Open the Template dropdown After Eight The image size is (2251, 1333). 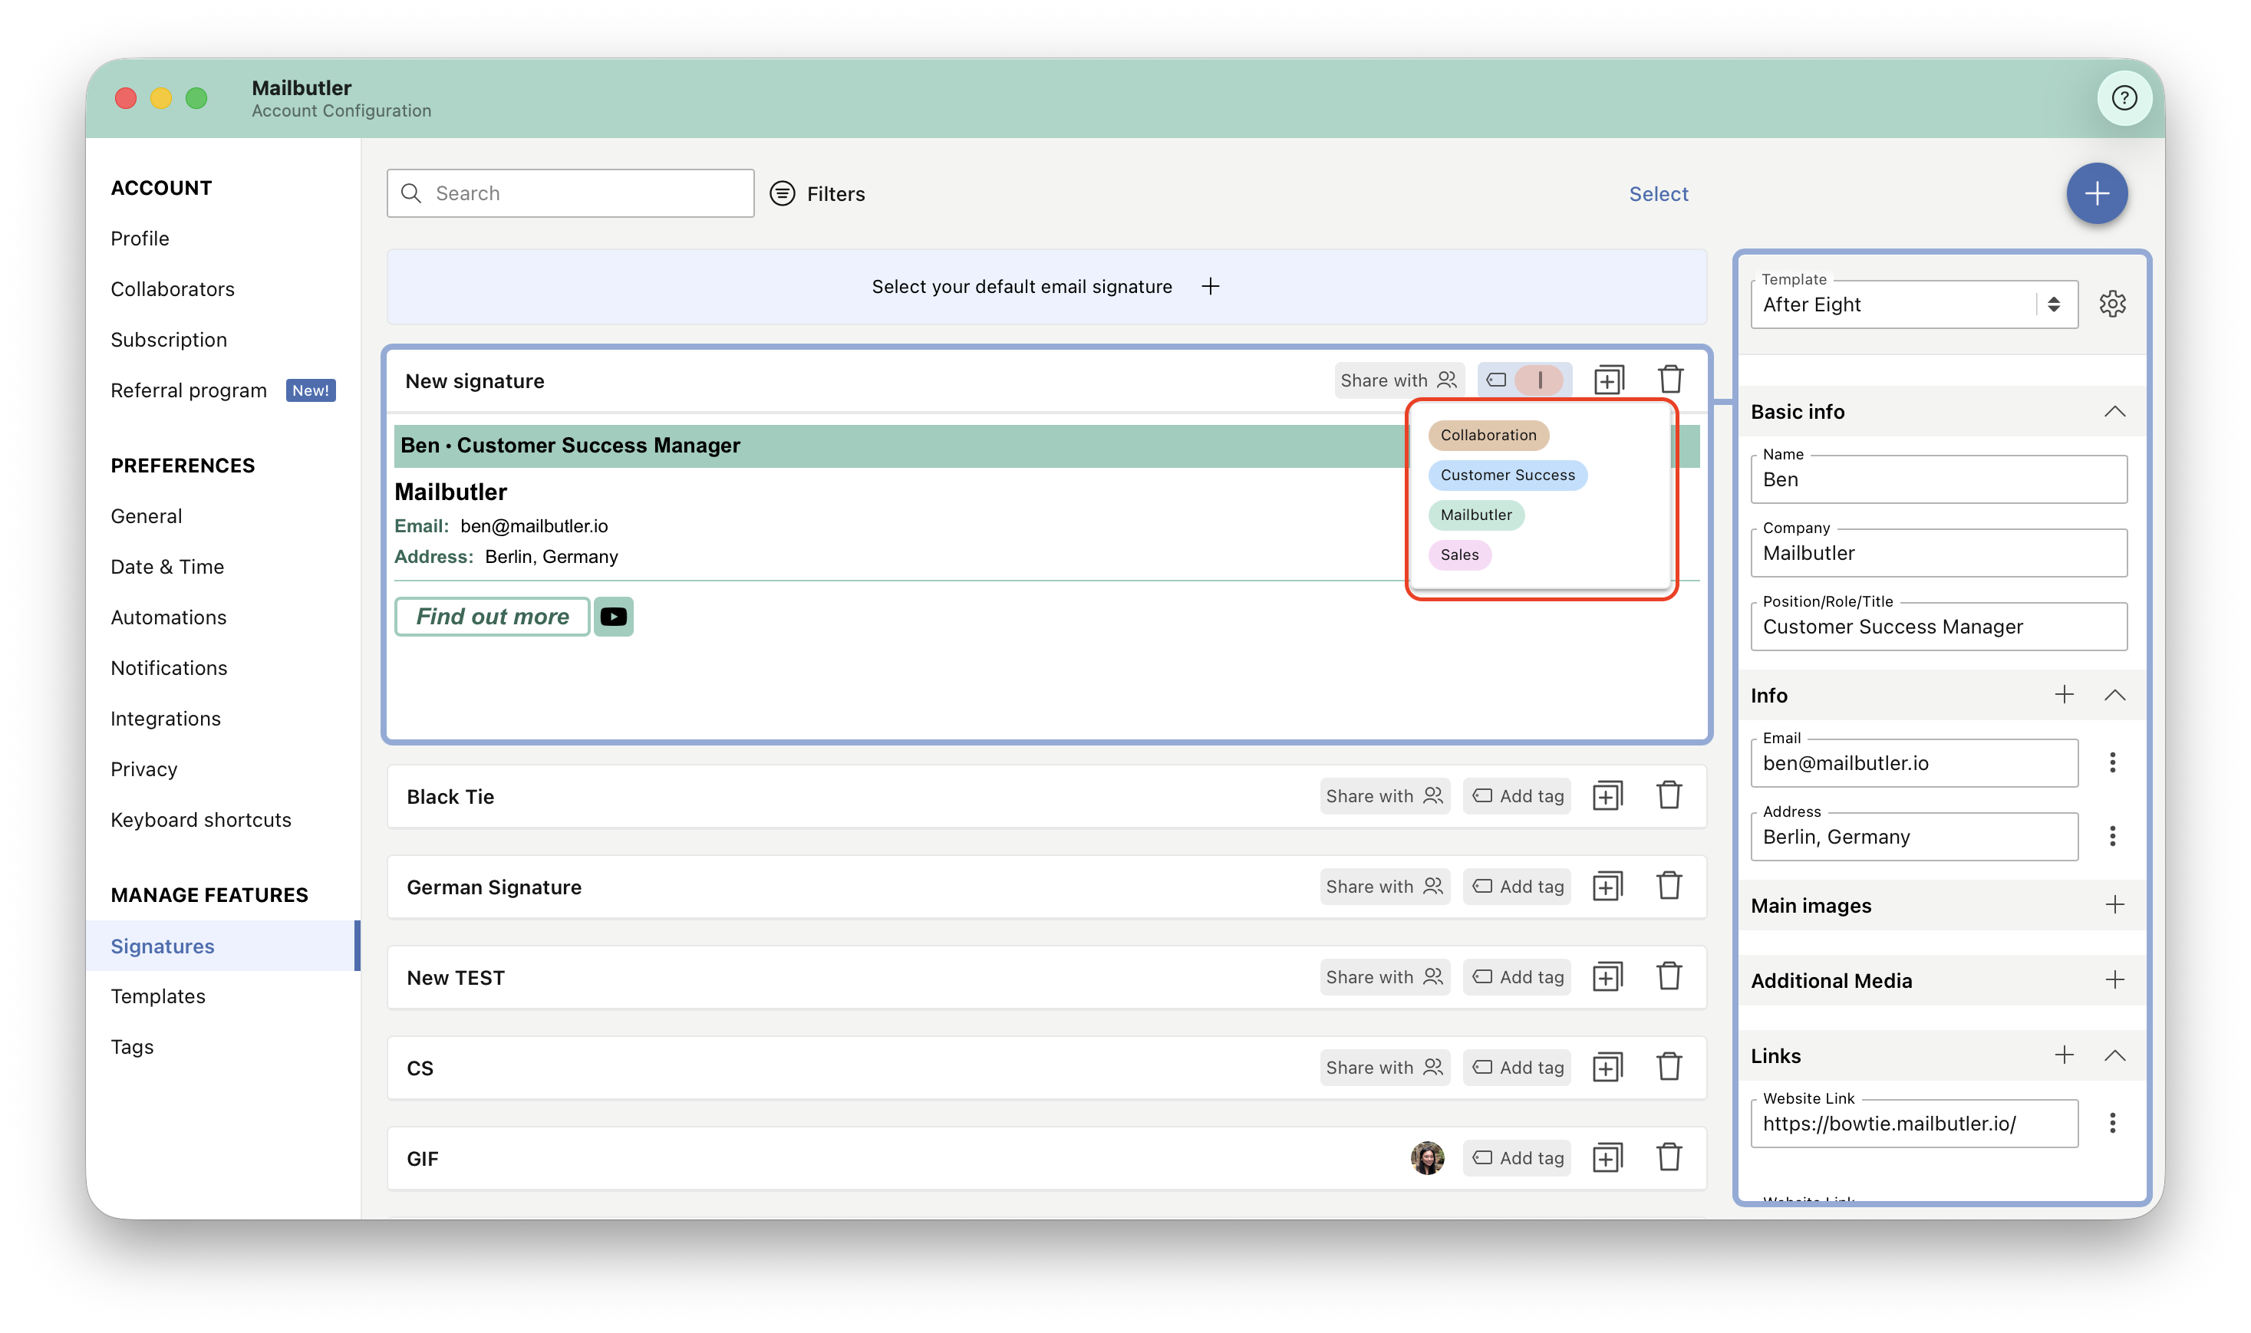tap(1913, 304)
